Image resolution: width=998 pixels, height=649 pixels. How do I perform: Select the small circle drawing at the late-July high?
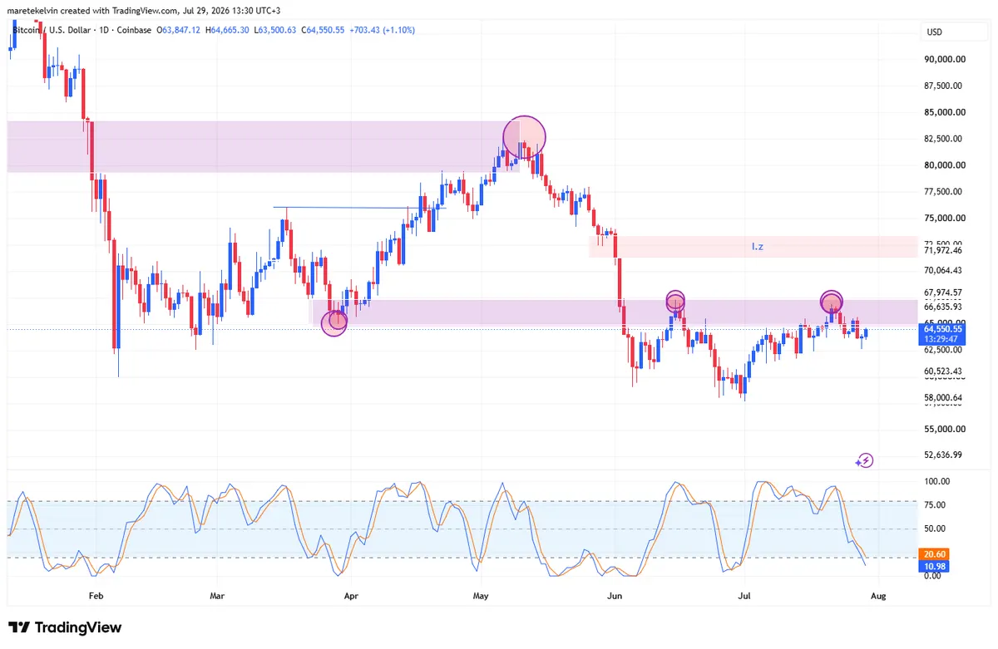click(832, 301)
